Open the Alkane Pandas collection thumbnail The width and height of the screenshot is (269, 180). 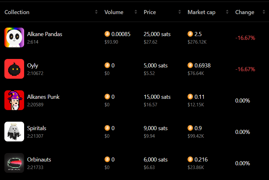tap(14, 37)
